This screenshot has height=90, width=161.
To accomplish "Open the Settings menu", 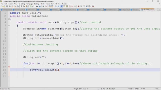I will point(37,4).
